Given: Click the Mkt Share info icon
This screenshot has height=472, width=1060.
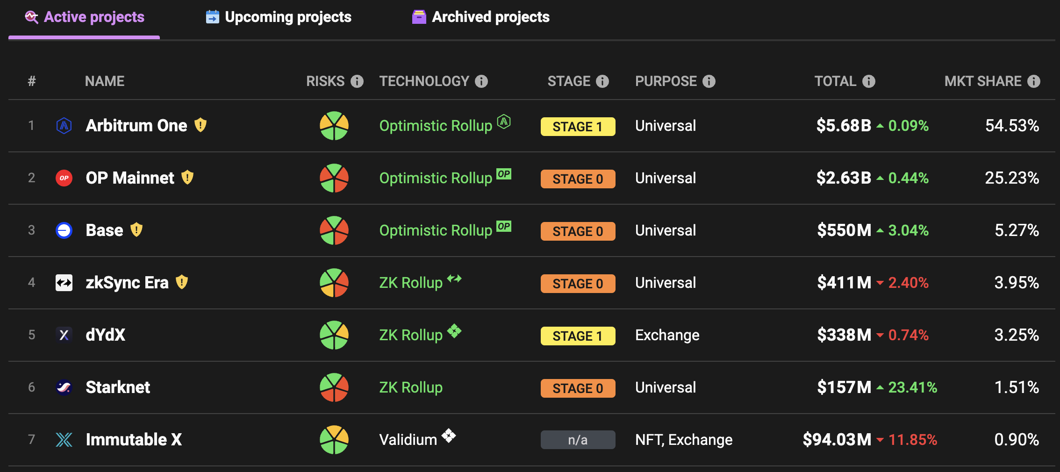Looking at the screenshot, I should tap(1034, 81).
